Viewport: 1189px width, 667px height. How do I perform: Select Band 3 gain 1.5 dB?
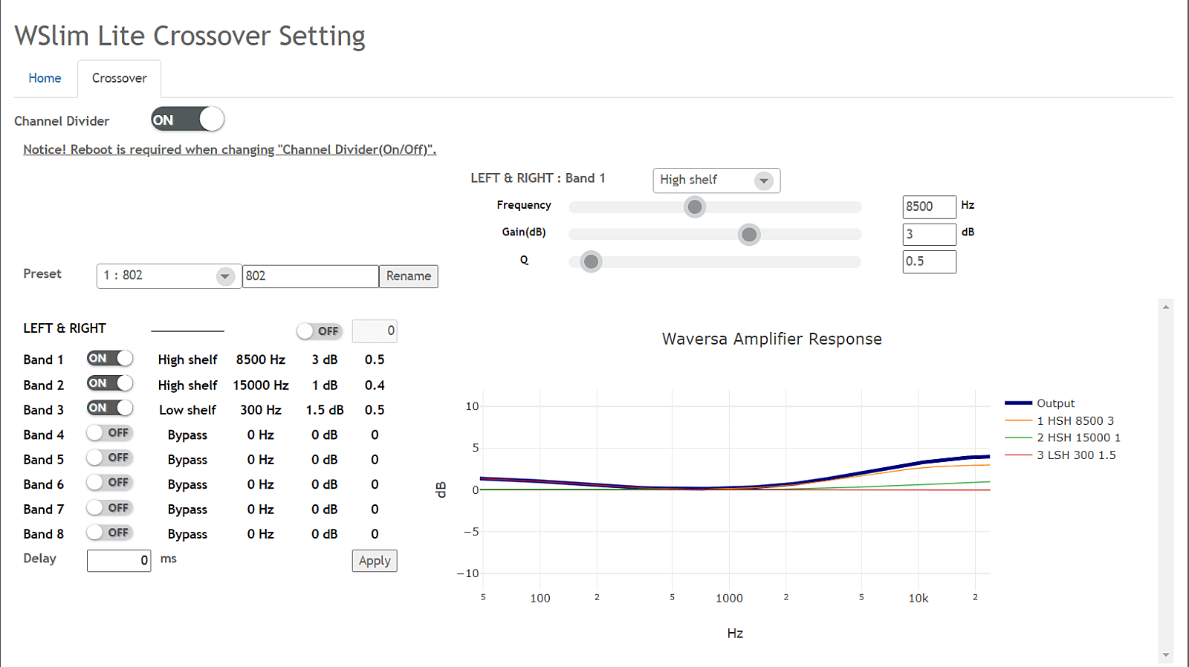coord(325,410)
